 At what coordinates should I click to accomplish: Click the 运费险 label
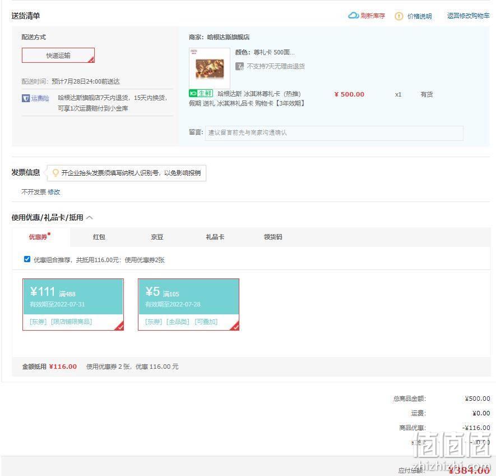tap(40, 98)
